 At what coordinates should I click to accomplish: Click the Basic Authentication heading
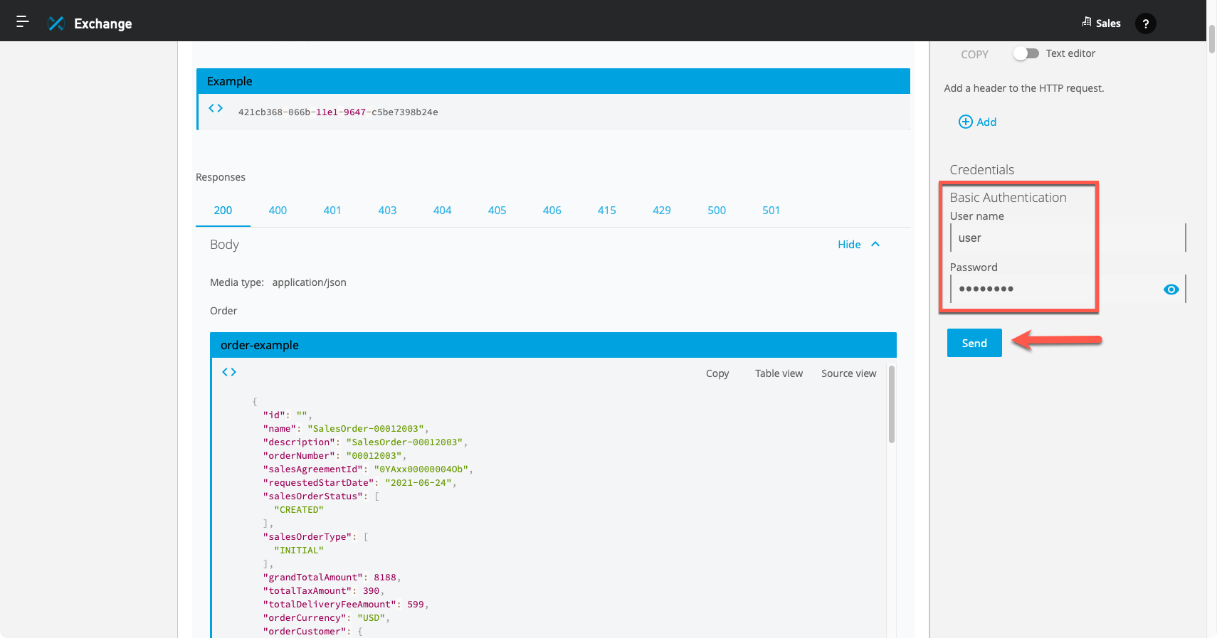pos(1008,198)
